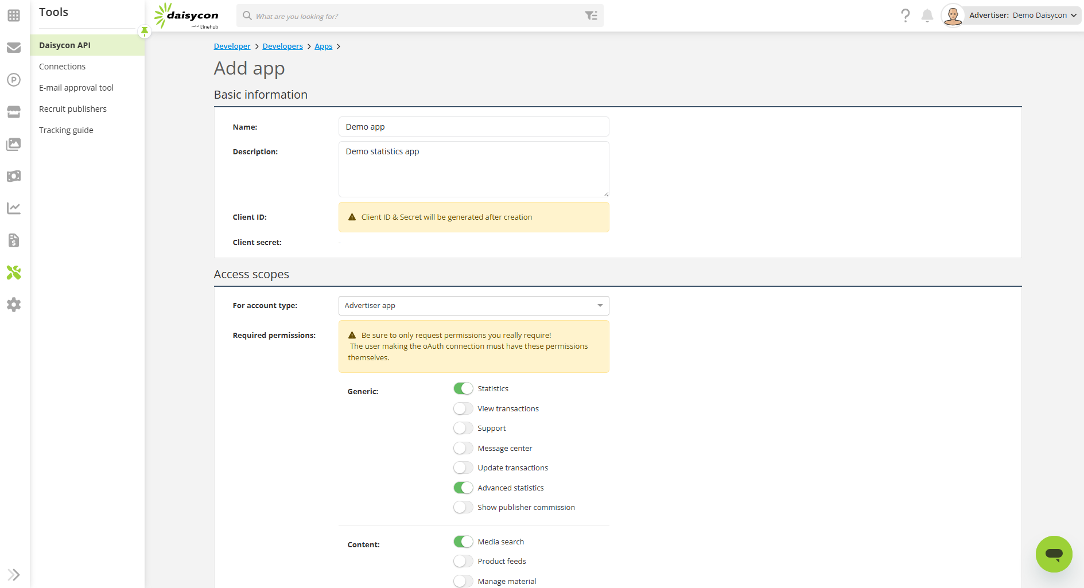Click the Generic permissions label
Image resolution: width=1084 pixels, height=588 pixels.
pyautogui.click(x=363, y=392)
